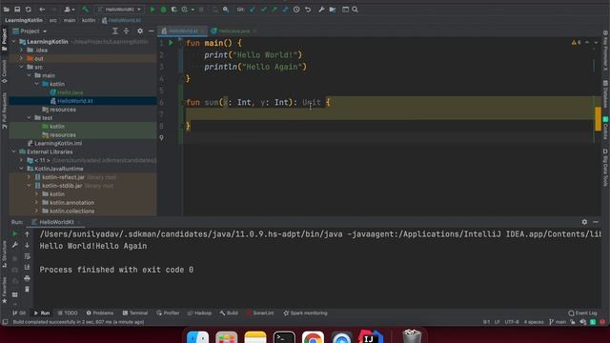Collapse the main folder
The image size is (610, 343).
tap(30, 75)
